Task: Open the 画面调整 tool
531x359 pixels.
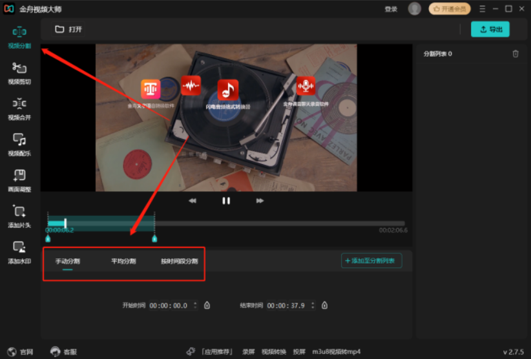Action: (19, 181)
